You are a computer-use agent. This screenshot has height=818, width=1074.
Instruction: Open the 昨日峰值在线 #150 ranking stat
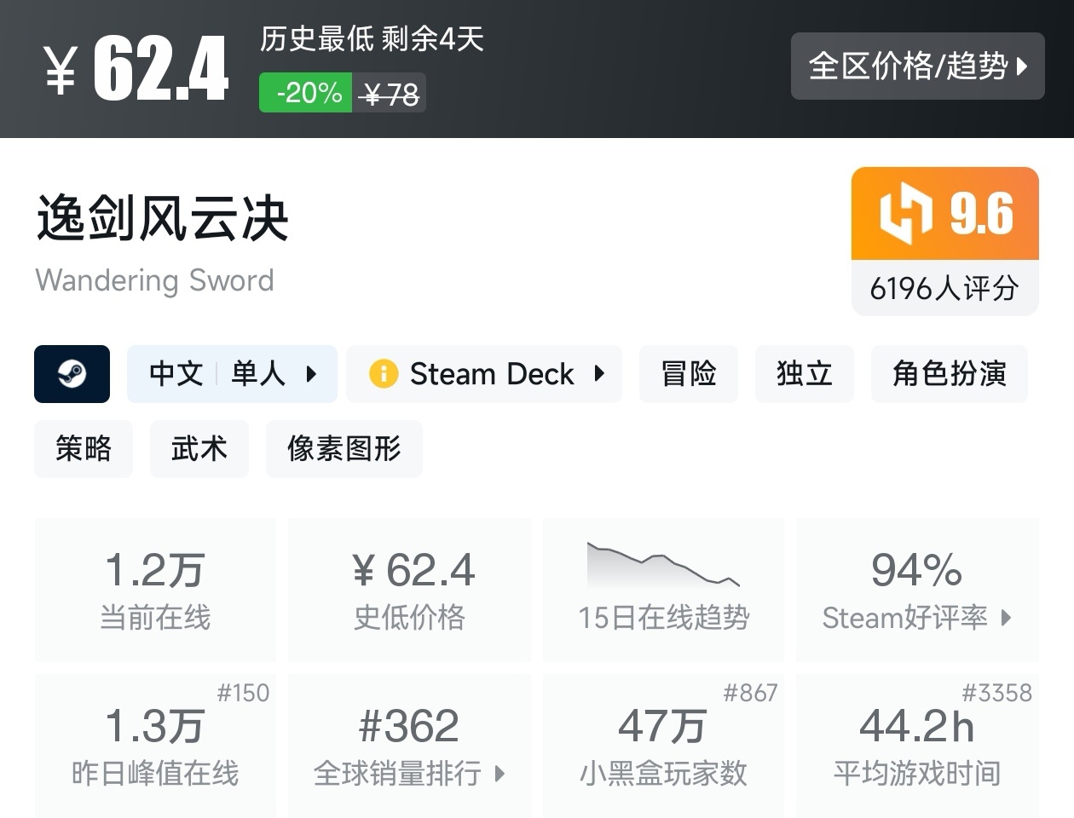click(155, 746)
